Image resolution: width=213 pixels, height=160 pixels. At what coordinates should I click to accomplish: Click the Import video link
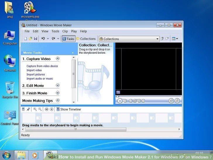[x=34, y=70]
